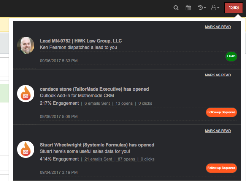Open the candace stone has opened heading
Screen dimensions: 246x181
[x=94, y=89]
